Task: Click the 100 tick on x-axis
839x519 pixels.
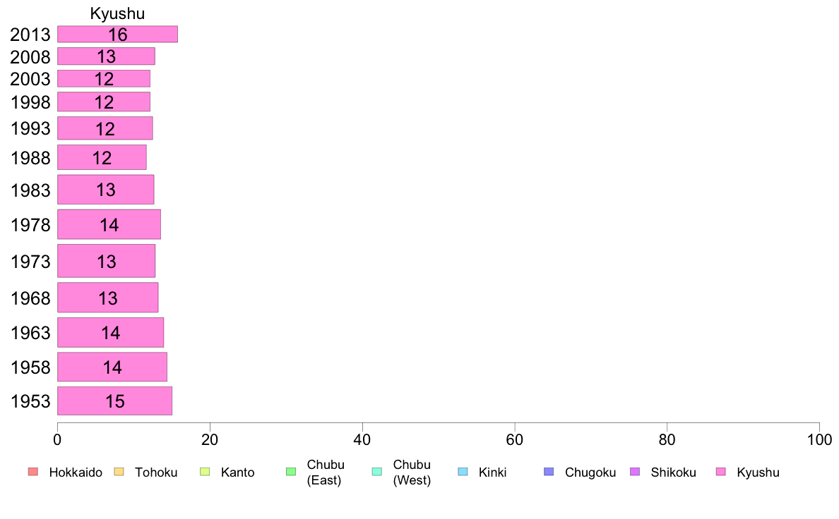Action: pos(819,440)
